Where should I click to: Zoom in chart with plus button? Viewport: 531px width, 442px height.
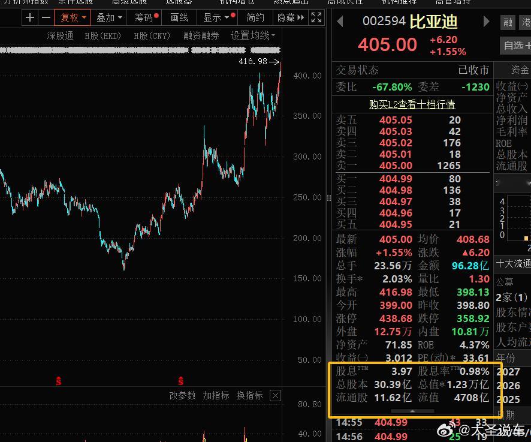pos(30,17)
